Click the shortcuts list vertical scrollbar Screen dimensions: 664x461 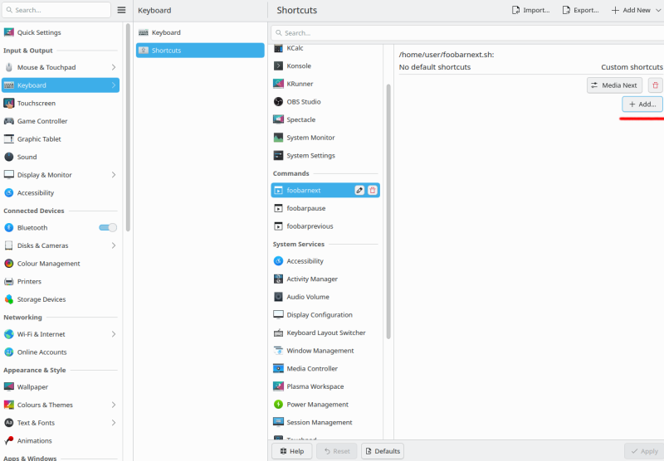click(388, 211)
